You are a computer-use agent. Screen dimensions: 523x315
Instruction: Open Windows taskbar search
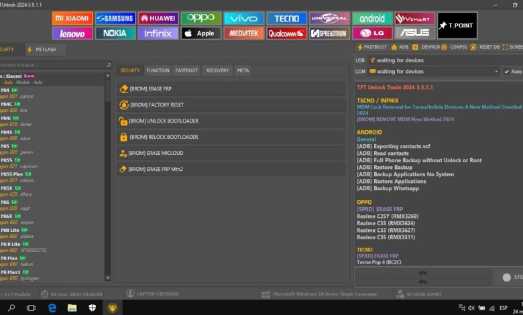(11, 308)
